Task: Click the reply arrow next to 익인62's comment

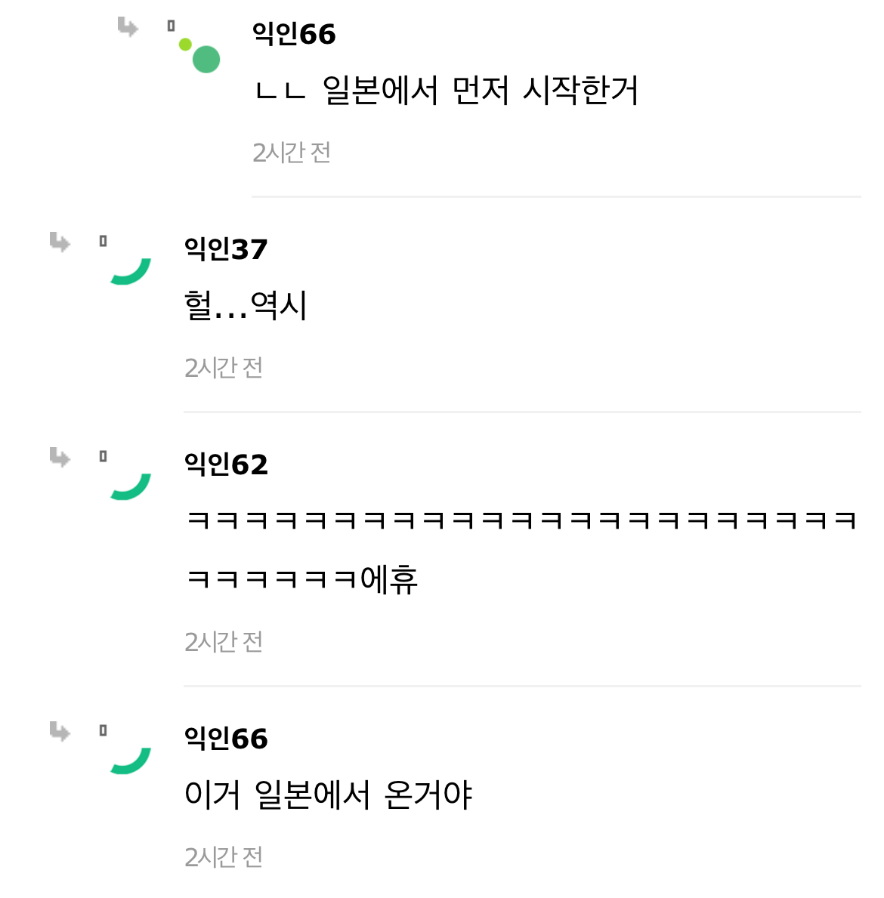Action: [59, 457]
